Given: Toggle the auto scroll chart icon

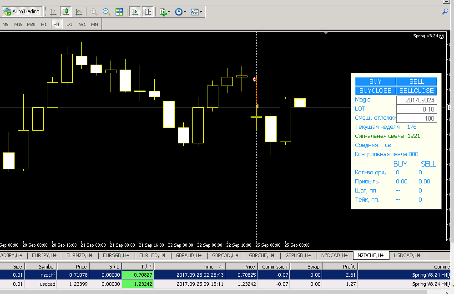Looking at the screenshot, I should click(135, 12).
